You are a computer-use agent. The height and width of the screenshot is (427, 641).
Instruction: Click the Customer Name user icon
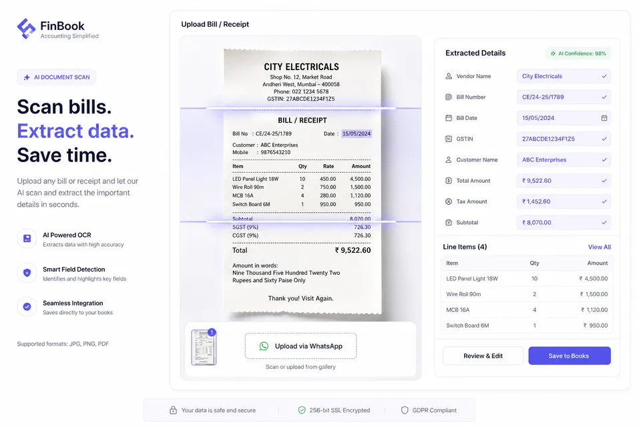click(x=449, y=159)
